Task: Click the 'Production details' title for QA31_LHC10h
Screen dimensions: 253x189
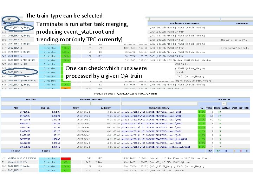Action: tap(125, 93)
